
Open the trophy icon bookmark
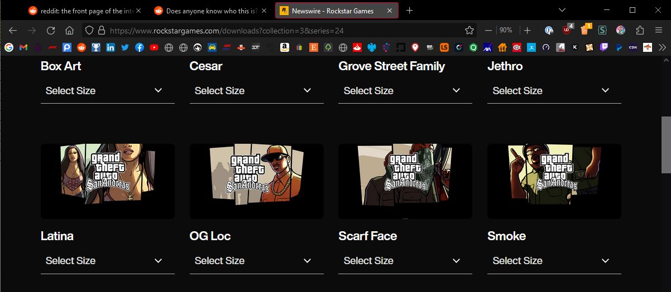tap(96, 47)
